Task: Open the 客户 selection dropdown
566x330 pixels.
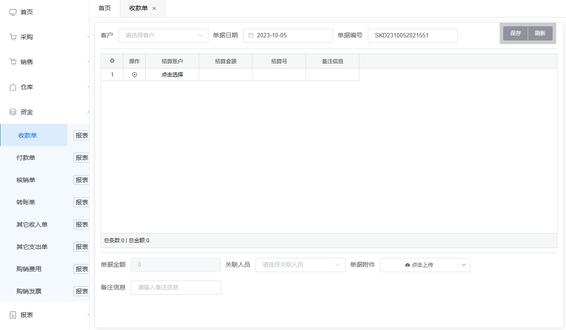Action: pos(163,36)
